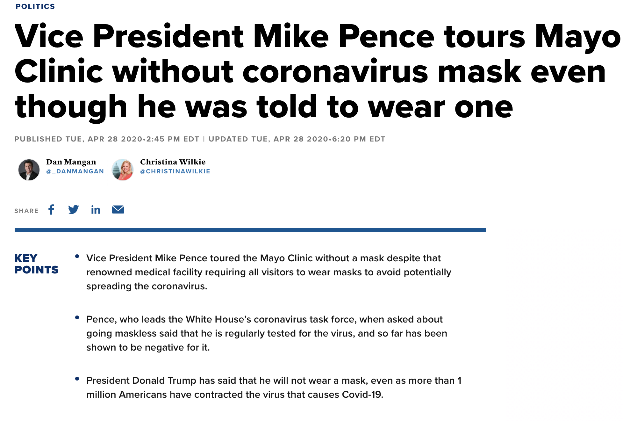Click the key point about Donald Trump
623x421 pixels.
[x=274, y=387]
